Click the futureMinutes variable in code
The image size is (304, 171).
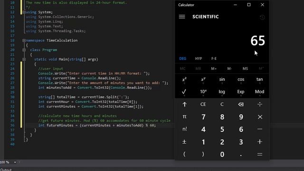[x=60, y=125]
